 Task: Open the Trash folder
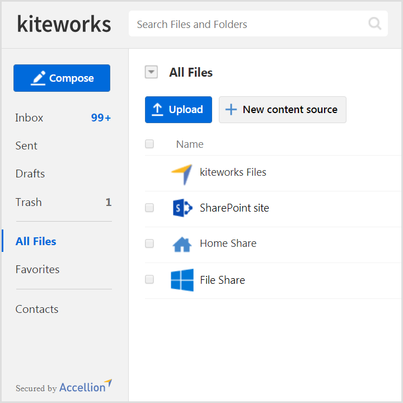click(x=29, y=202)
